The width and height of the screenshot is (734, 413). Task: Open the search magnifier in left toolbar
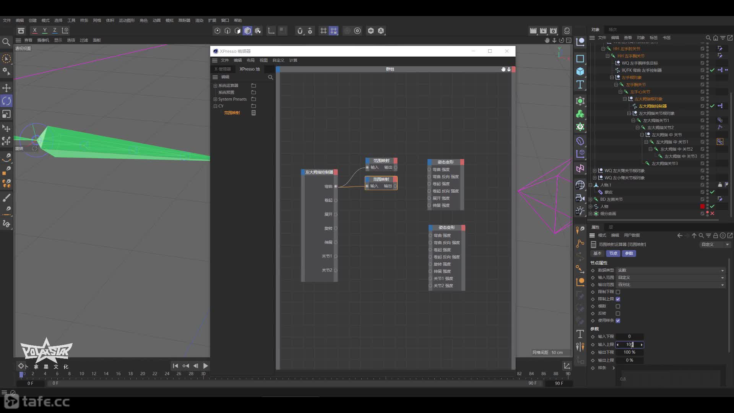click(x=6, y=42)
